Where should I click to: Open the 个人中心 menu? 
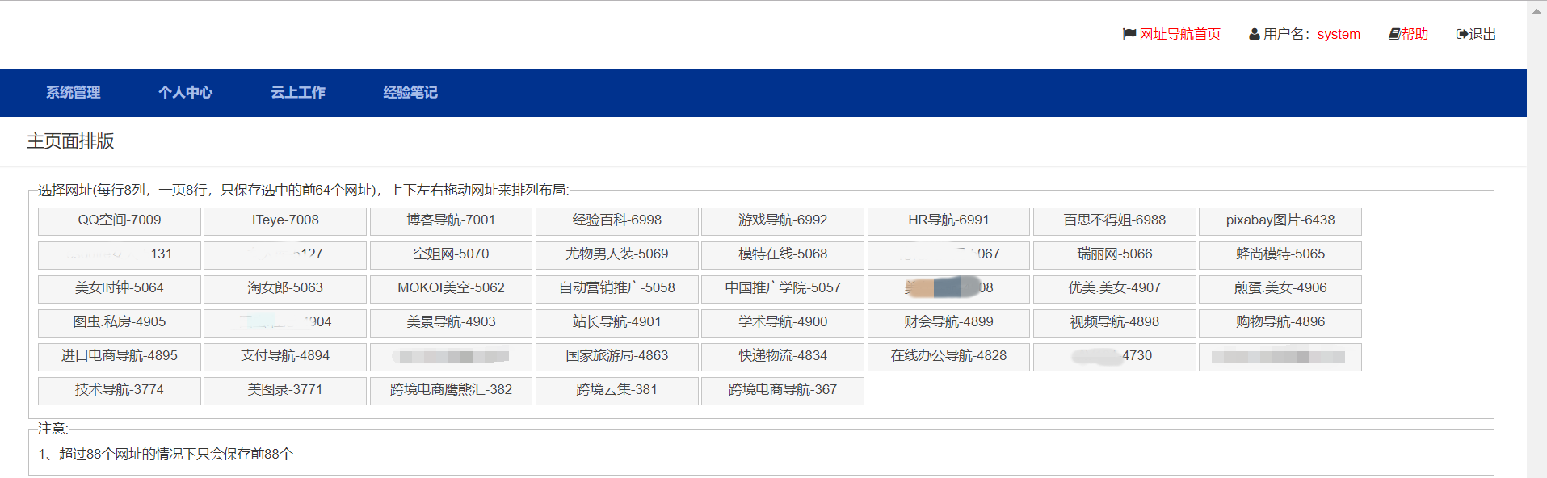185,92
